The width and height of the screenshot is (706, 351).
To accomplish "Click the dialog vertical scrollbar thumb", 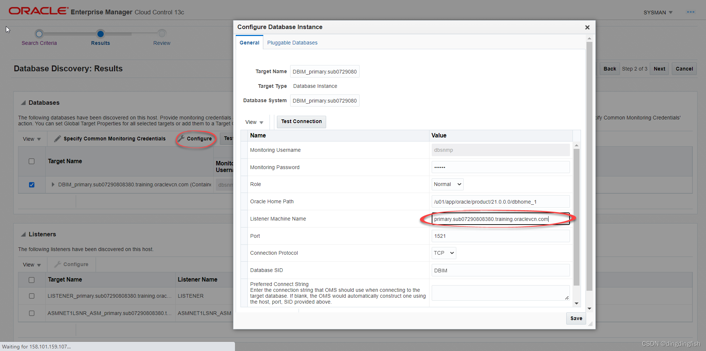I will coord(589,166).
